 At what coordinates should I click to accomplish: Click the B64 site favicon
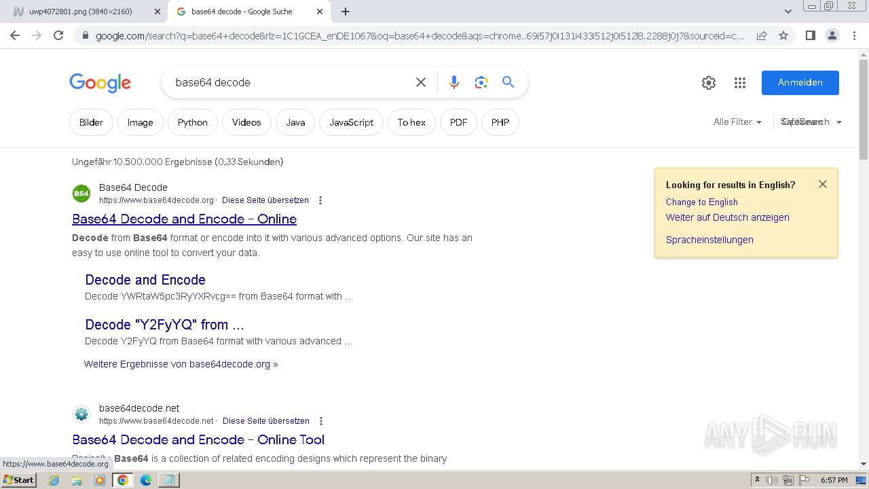click(81, 194)
